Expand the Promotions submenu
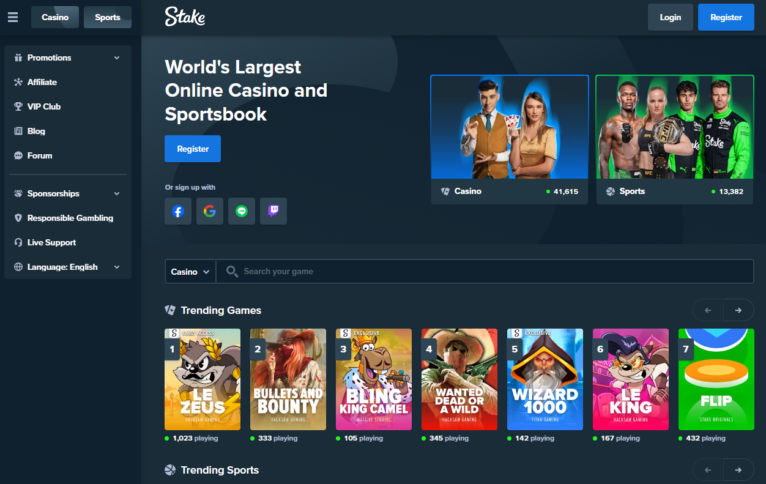The height and width of the screenshot is (484, 766). coord(68,58)
